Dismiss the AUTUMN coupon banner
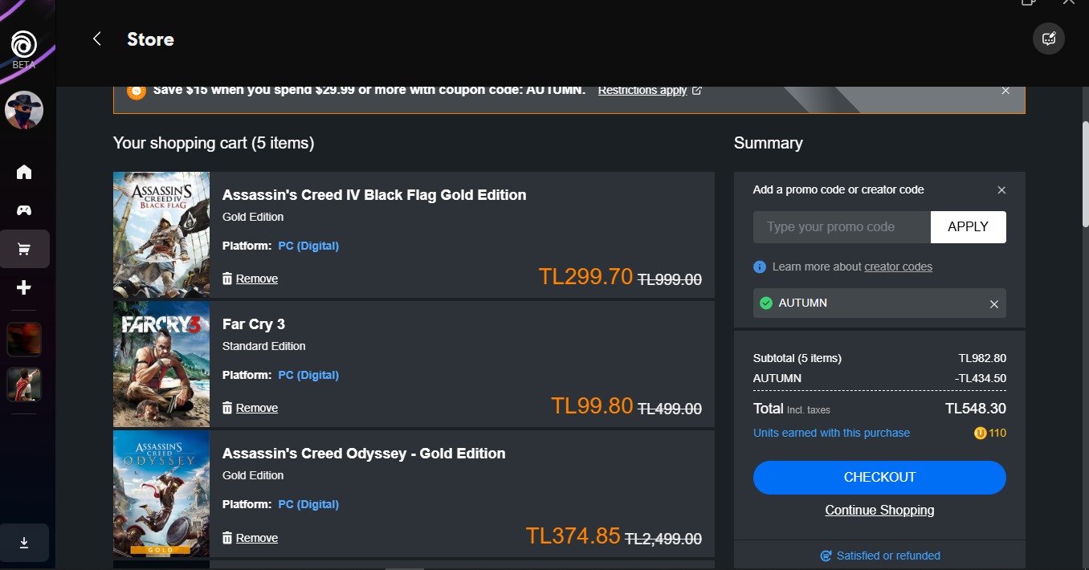 (x=1005, y=91)
